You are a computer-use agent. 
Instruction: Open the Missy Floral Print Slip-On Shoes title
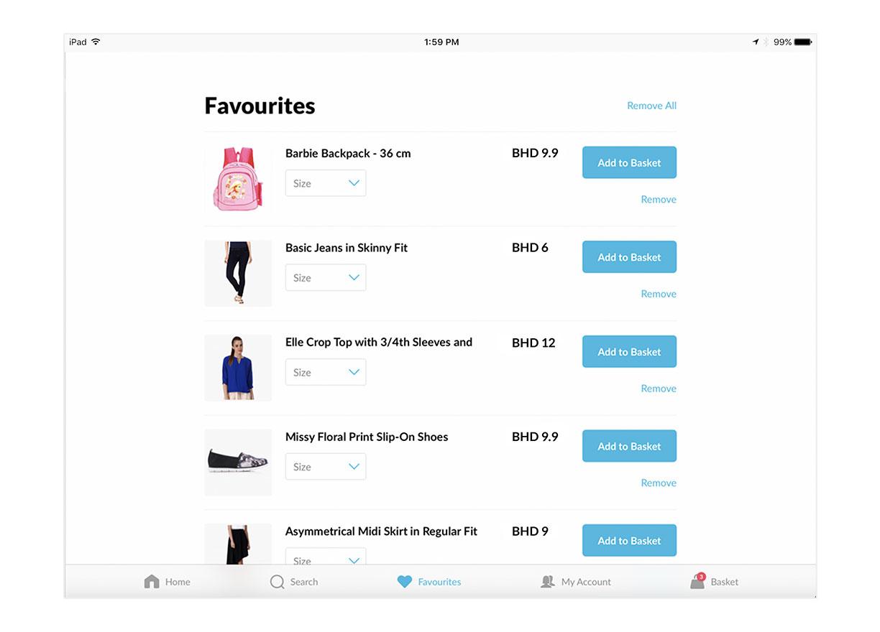pos(367,437)
